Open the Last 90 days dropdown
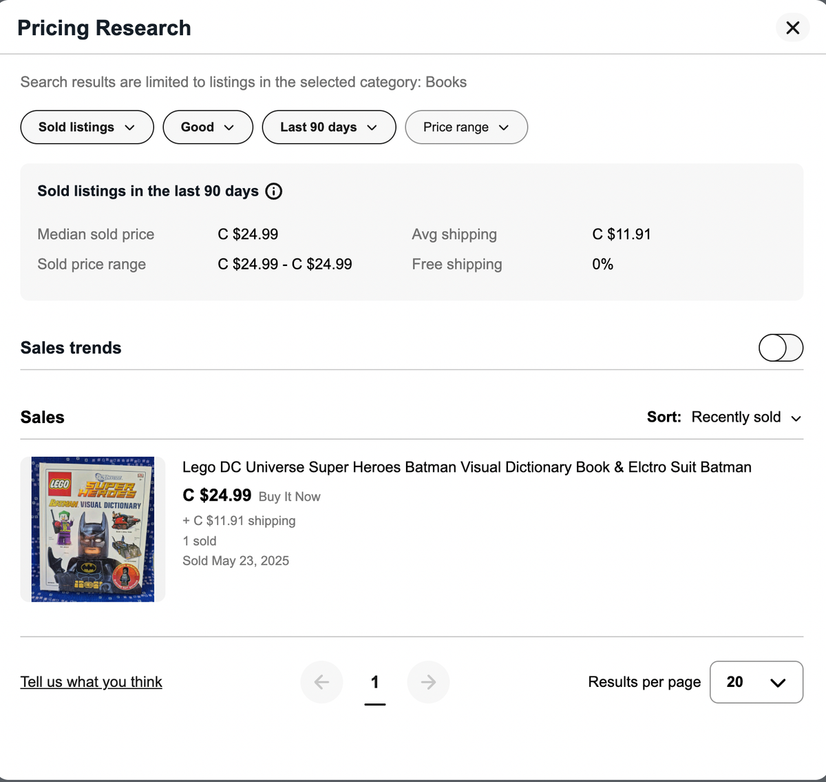Image resolution: width=826 pixels, height=782 pixels. click(x=329, y=127)
